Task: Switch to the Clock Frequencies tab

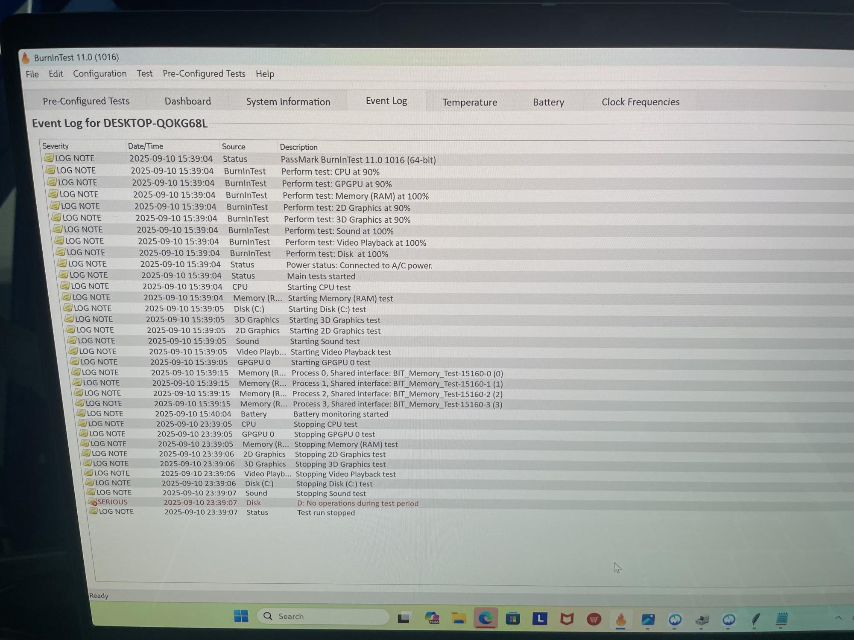Action: pyautogui.click(x=640, y=102)
